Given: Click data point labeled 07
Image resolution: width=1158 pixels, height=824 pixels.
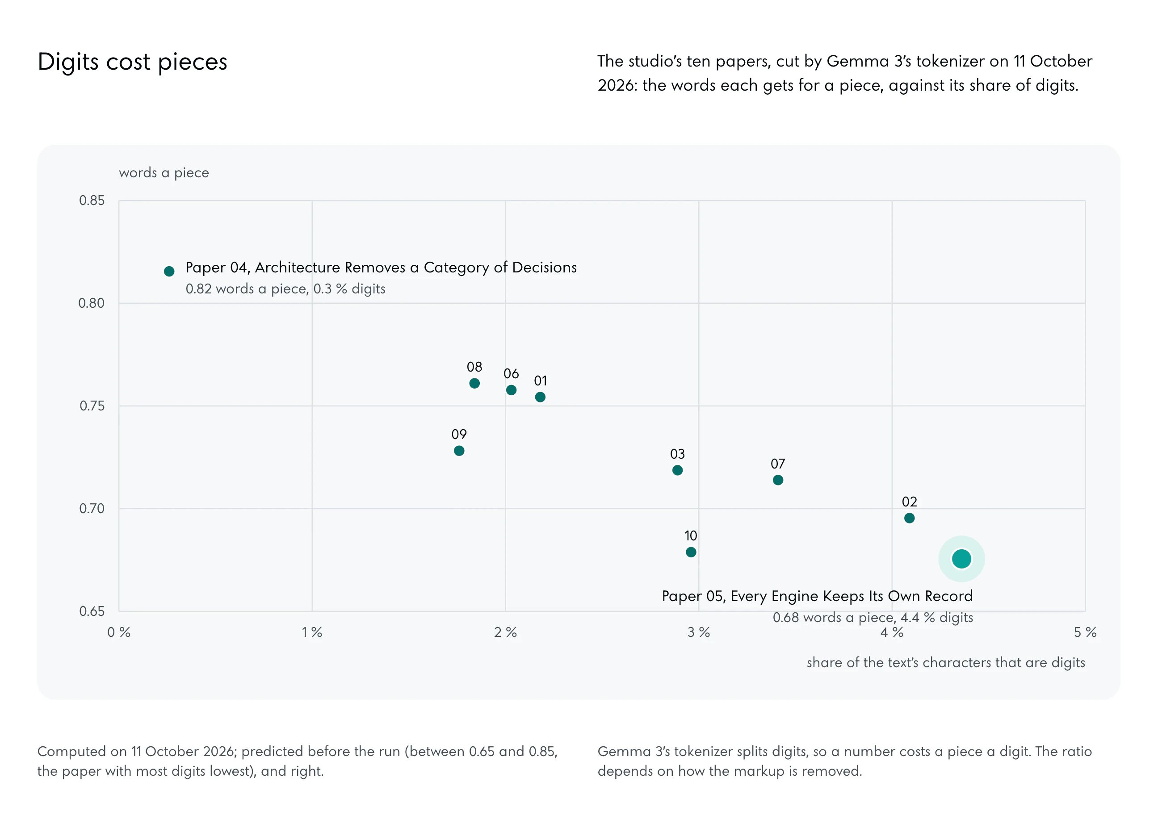Looking at the screenshot, I should click(777, 480).
